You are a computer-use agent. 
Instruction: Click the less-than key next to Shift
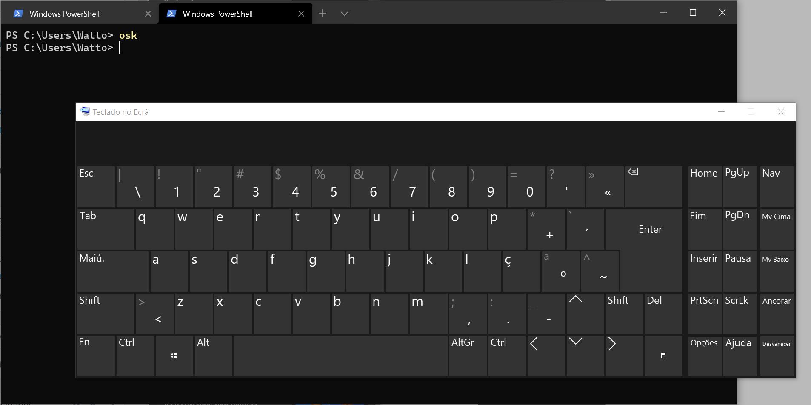click(154, 314)
